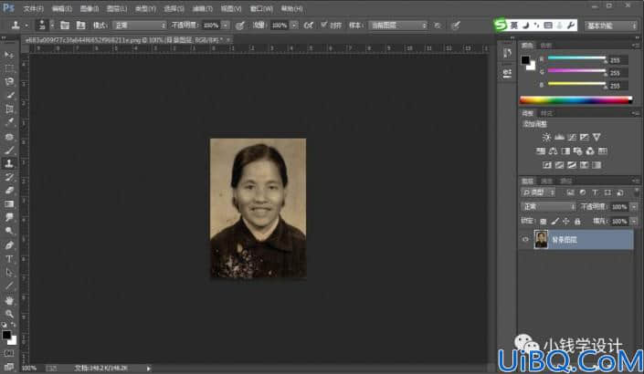Open the Brush panel toggle in options bar
This screenshot has height=374, width=644.
click(65, 26)
